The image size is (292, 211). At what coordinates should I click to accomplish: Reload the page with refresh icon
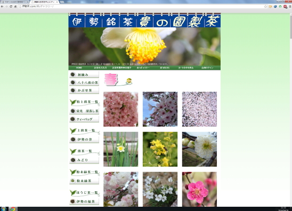pos(11,6)
